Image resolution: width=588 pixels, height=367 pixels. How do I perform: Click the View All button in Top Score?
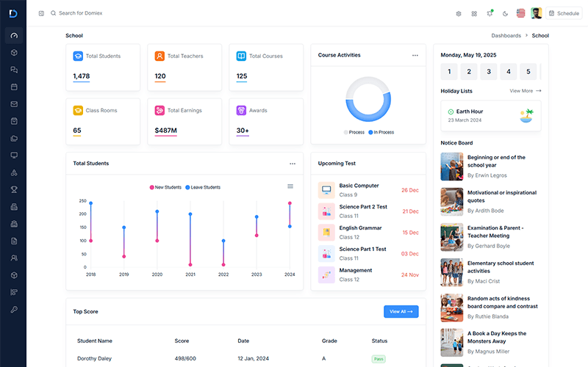click(x=401, y=311)
